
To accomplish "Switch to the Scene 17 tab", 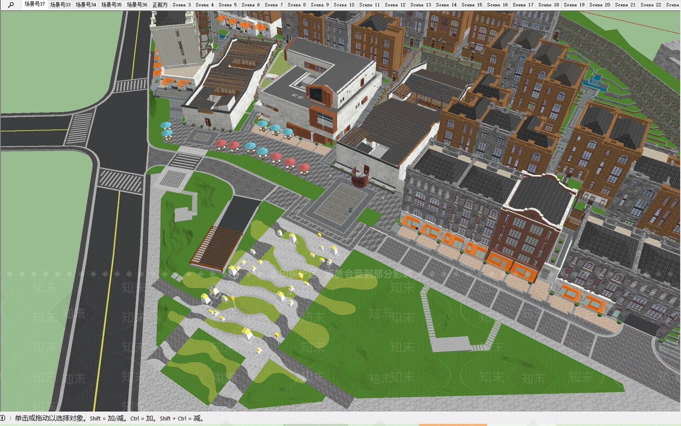I will 522,5.
